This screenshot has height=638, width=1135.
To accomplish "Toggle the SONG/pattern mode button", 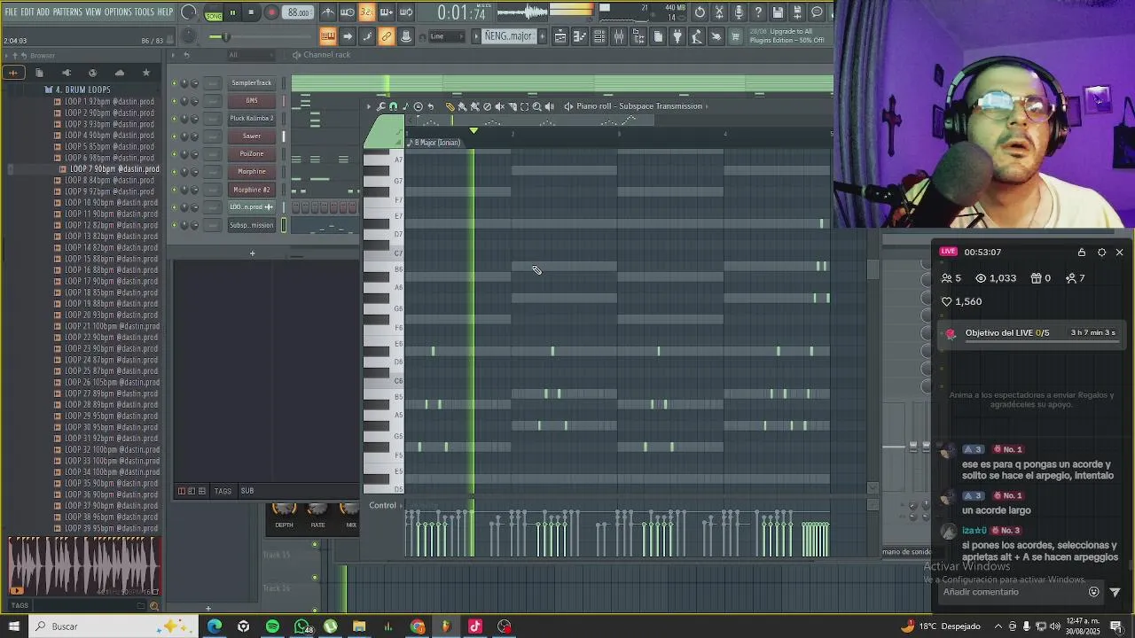I will (x=214, y=14).
